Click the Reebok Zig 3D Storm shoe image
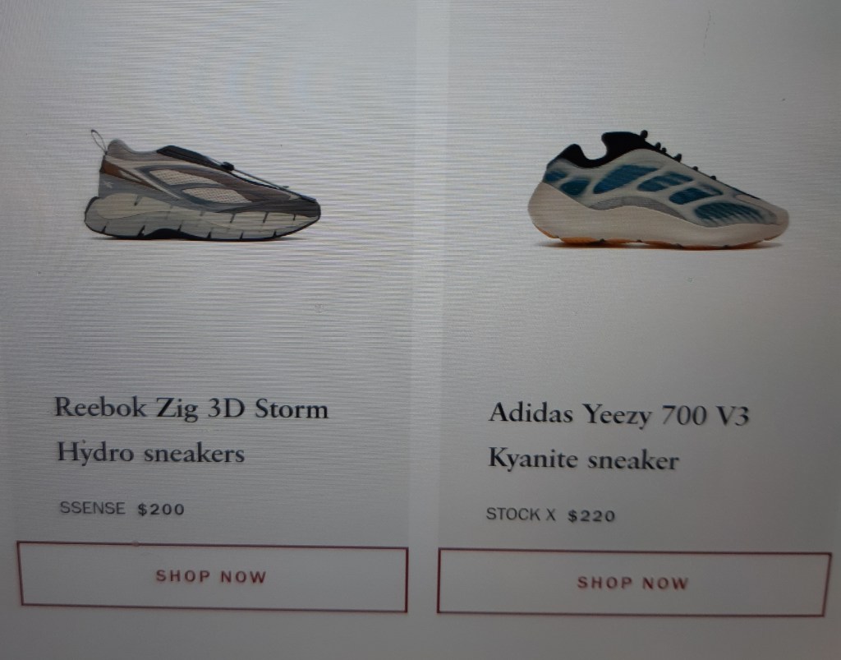 click(x=203, y=185)
